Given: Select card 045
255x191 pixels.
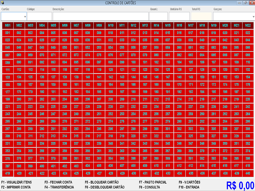Looking at the screenshot, I should 8,47.
